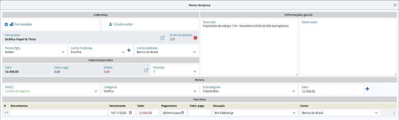Viewport: 399px width, 120px height.
Task: Click the Valores/parcelas section header
Action: [x=101, y=60]
